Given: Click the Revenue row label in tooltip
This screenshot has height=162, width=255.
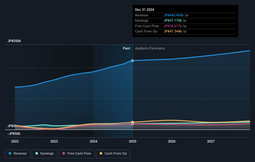Looking at the screenshot, I should tap(142, 15).
